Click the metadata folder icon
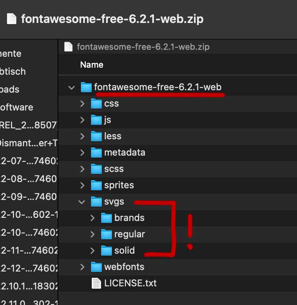 click(x=96, y=152)
